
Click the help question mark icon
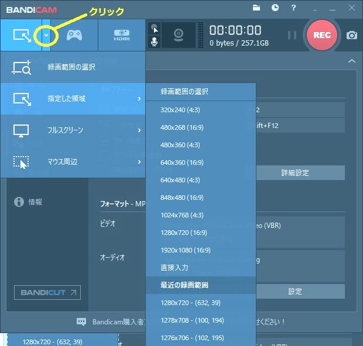(293, 8)
